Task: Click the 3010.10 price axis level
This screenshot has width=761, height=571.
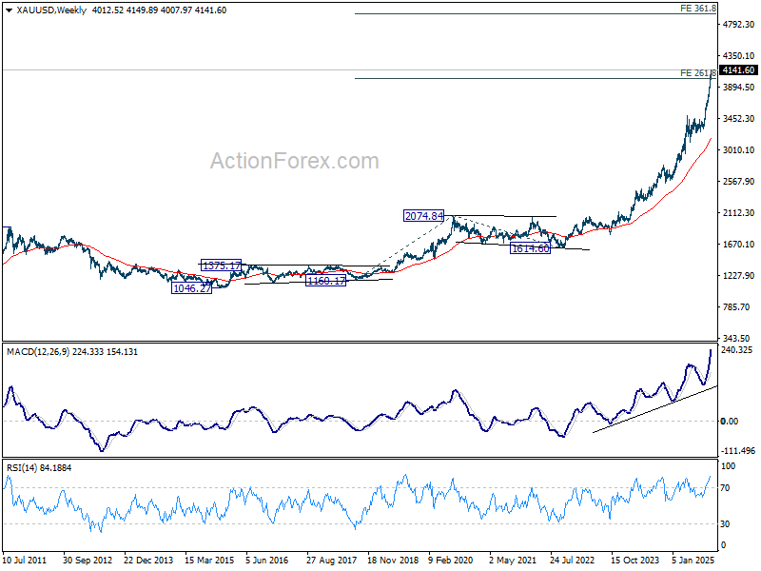Action: click(737, 150)
